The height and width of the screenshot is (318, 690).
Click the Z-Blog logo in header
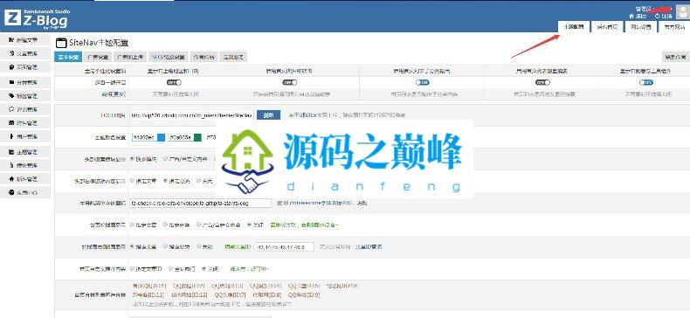pos(36,18)
